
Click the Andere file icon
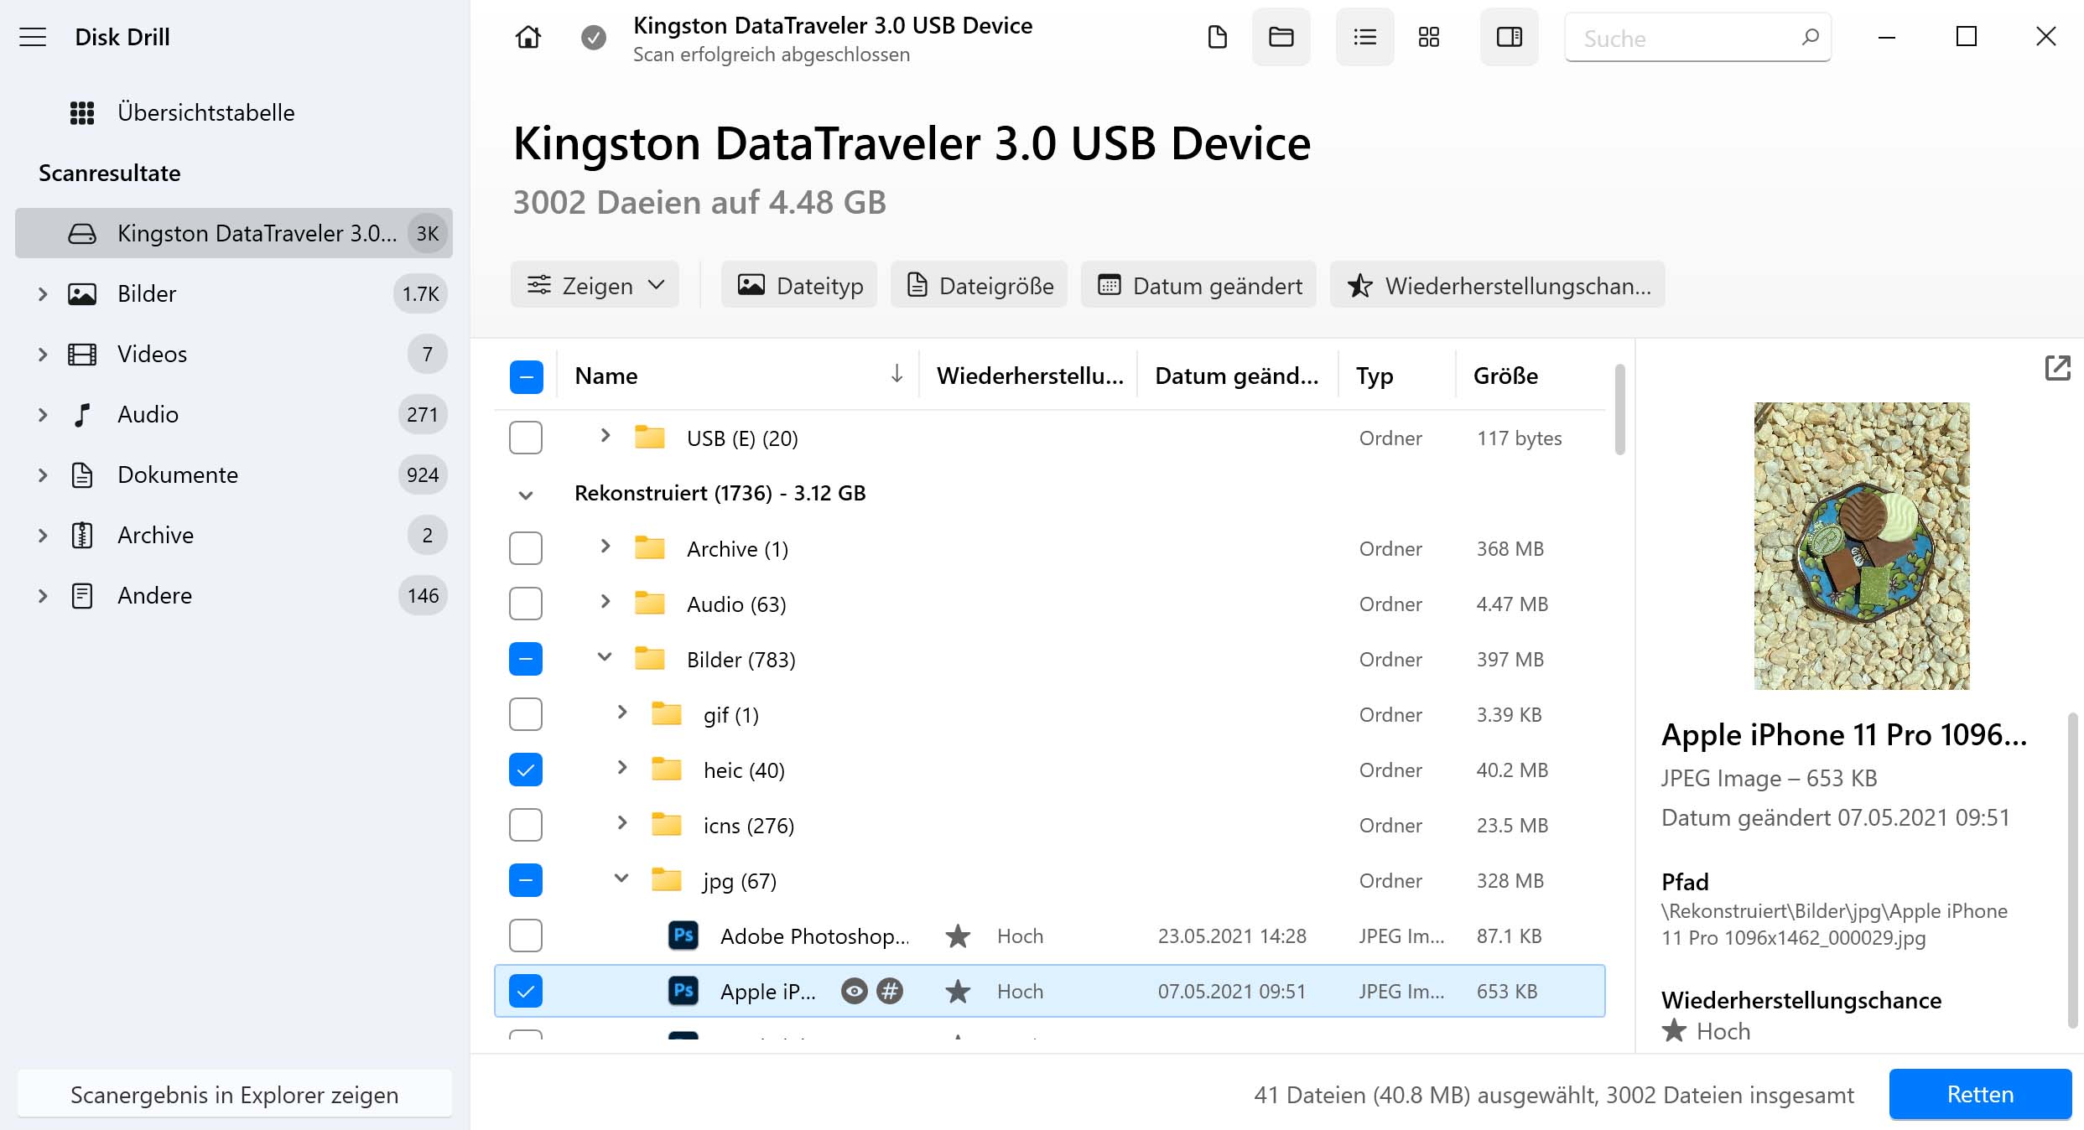(x=82, y=596)
